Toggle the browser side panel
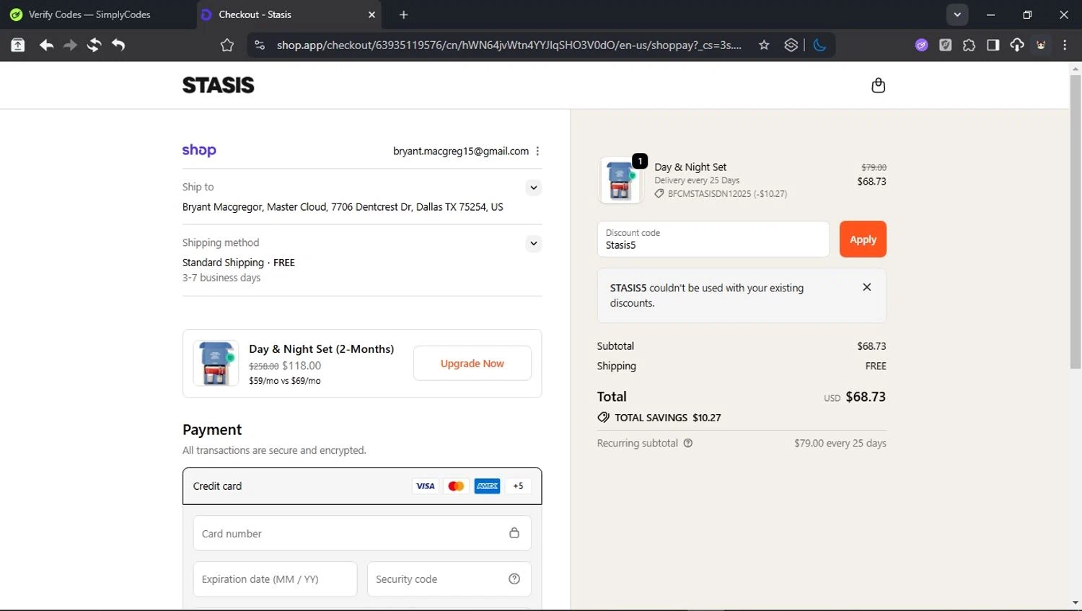Screen dimensions: 1082x611 993,45
